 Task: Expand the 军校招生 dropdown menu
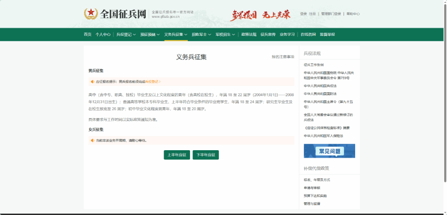coord(225,35)
